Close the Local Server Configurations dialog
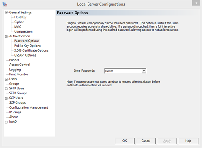The width and height of the screenshot is (202, 148). point(196,3)
